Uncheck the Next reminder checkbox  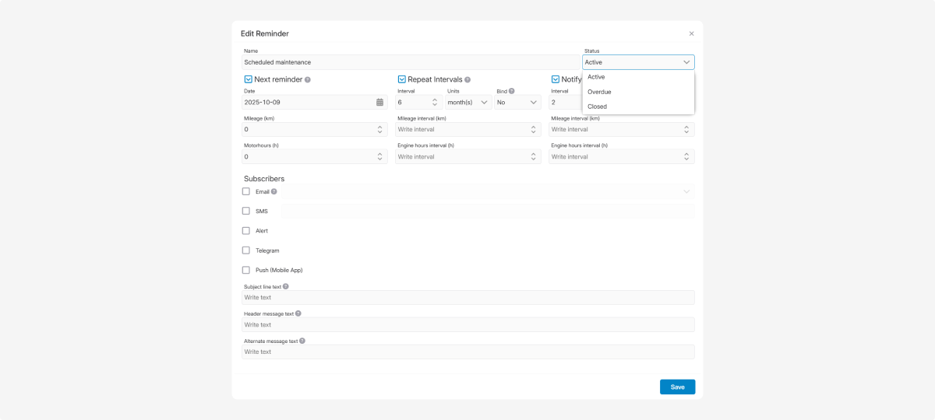pos(249,79)
